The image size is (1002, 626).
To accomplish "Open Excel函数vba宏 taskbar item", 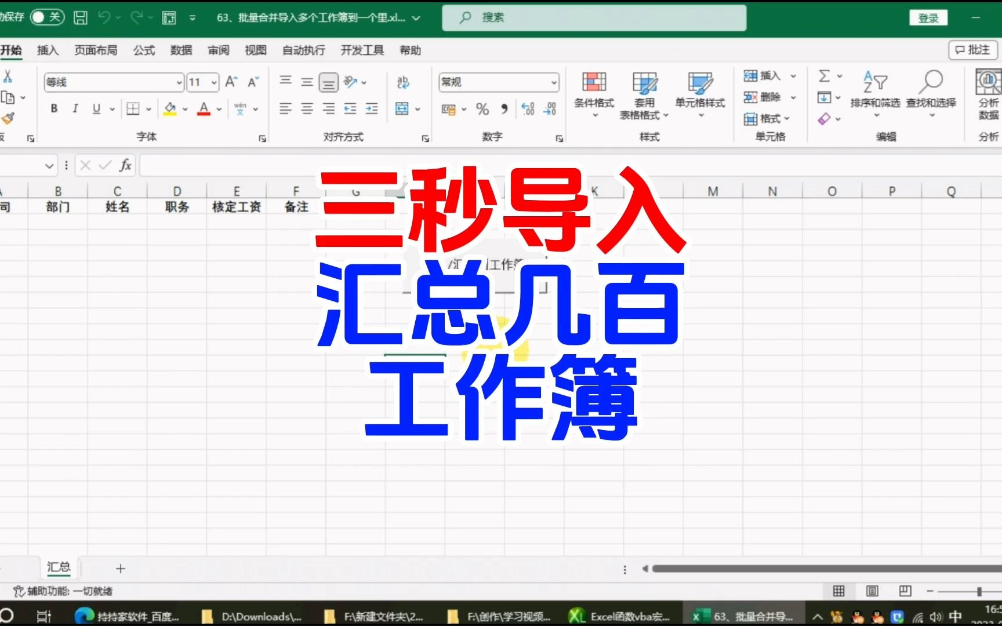I will tap(619, 616).
